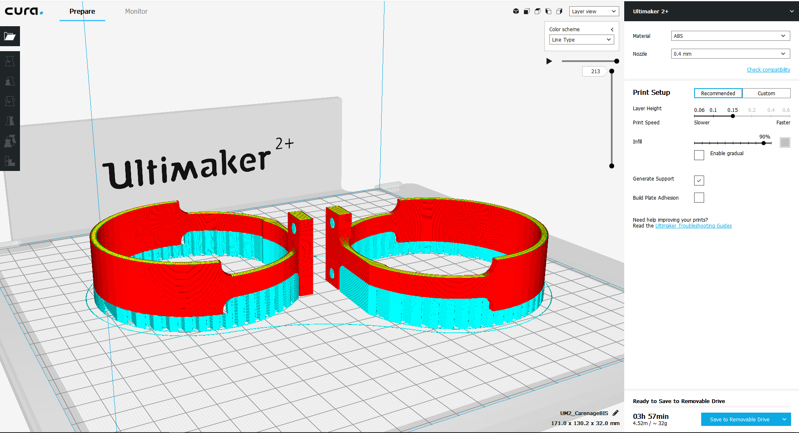
Task: Click the layer height slider handle at 0.15
Action: click(x=733, y=116)
